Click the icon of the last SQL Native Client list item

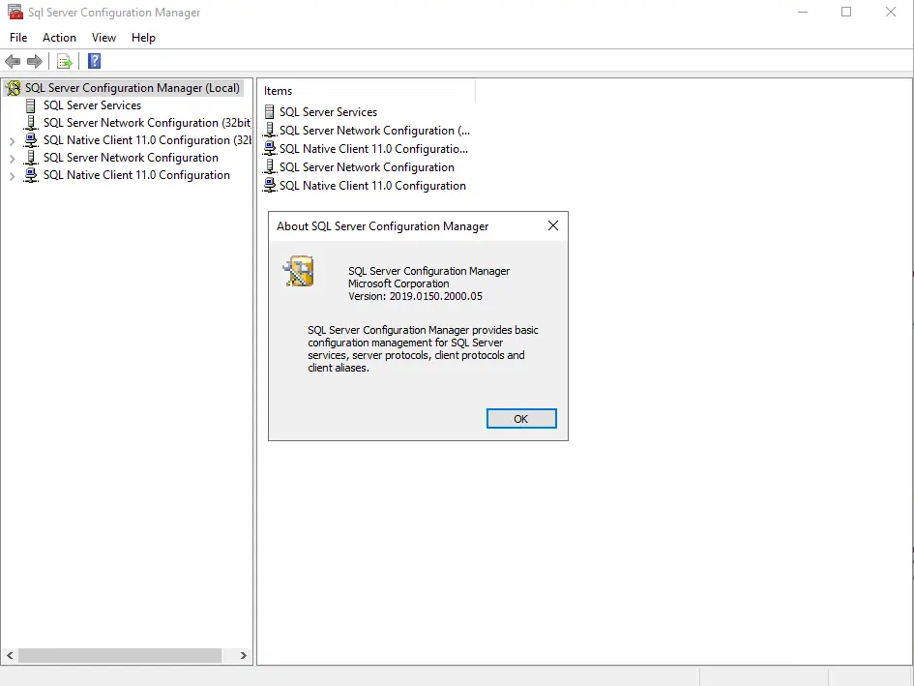[269, 186]
